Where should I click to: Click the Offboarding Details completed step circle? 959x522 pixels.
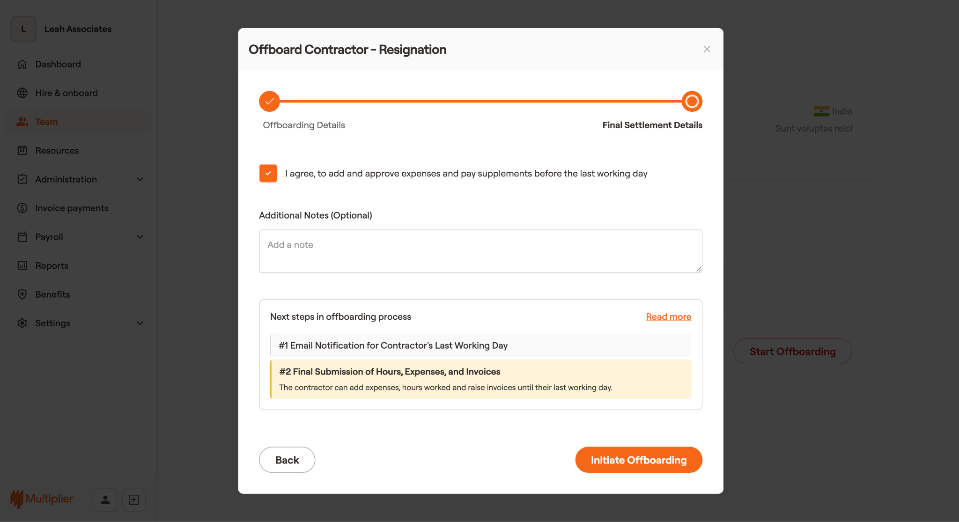269,101
